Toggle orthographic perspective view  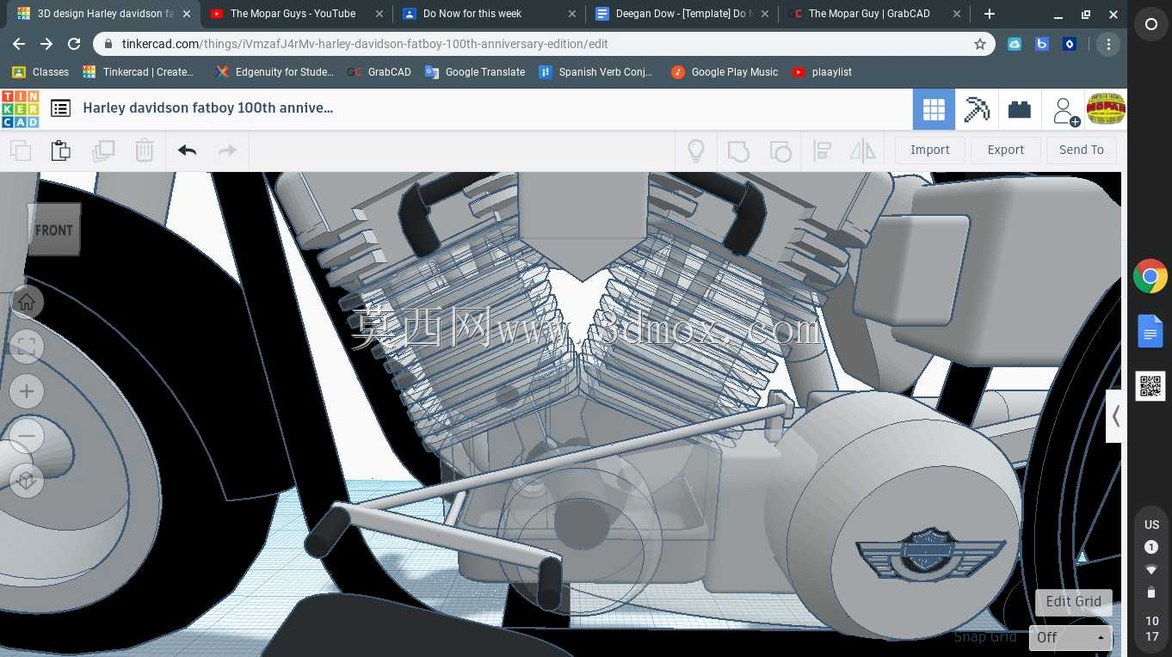tap(27, 481)
